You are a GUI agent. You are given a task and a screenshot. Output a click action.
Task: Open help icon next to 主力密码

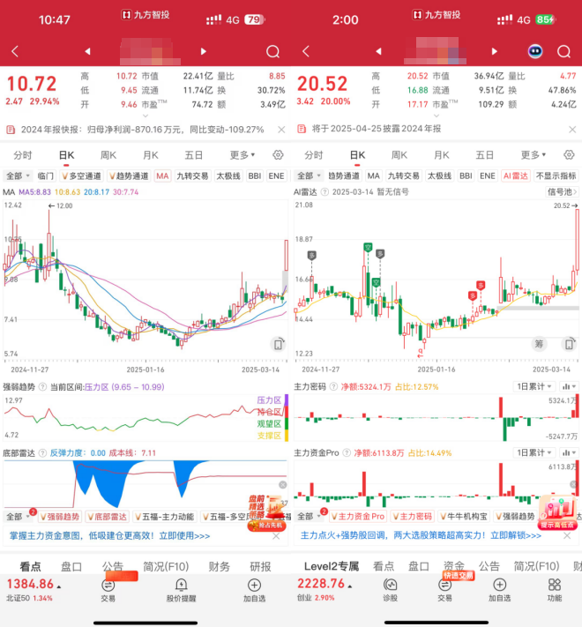click(333, 386)
